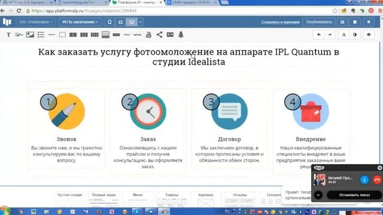Click the trash icon in header
This screenshot has height=215, width=383.
pos(355,22)
